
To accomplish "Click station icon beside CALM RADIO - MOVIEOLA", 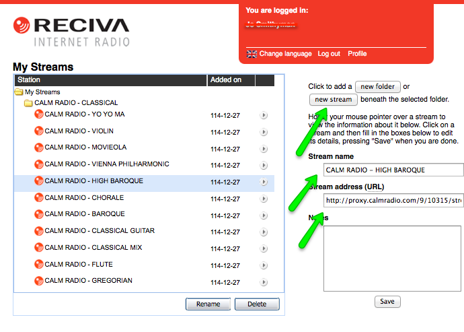I will pyautogui.click(x=39, y=147).
